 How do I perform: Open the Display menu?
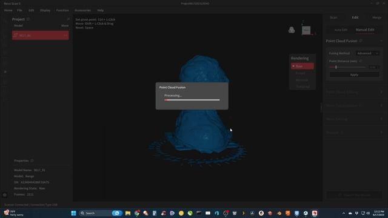(x=45, y=10)
